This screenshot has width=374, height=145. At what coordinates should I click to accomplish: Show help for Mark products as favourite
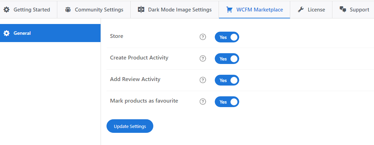(x=203, y=102)
